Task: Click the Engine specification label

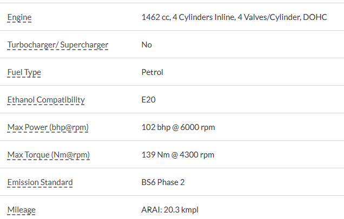Action: click(19, 17)
